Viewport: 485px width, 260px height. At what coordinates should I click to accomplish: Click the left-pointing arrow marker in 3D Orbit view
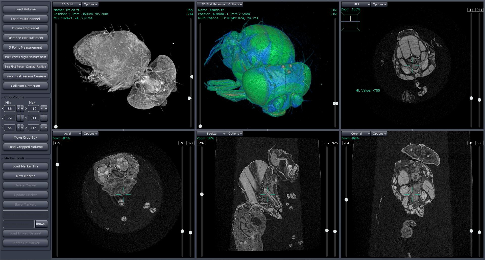coord(191,77)
